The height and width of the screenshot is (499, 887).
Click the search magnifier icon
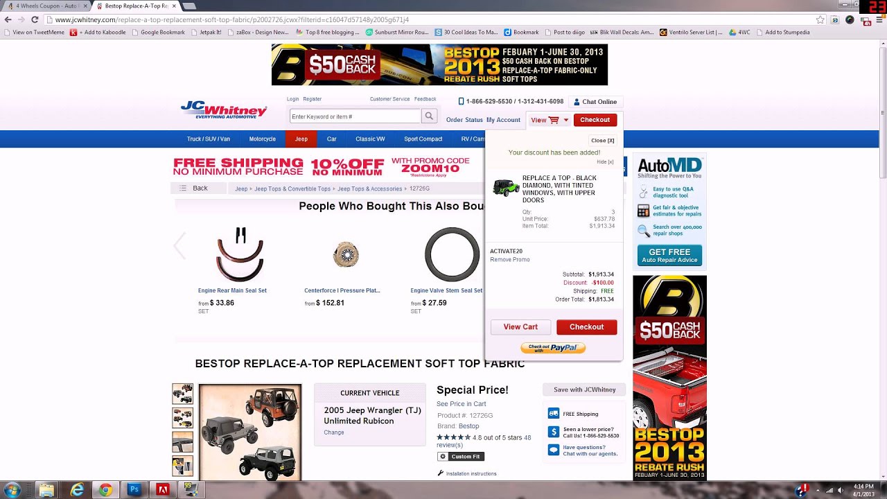click(430, 116)
